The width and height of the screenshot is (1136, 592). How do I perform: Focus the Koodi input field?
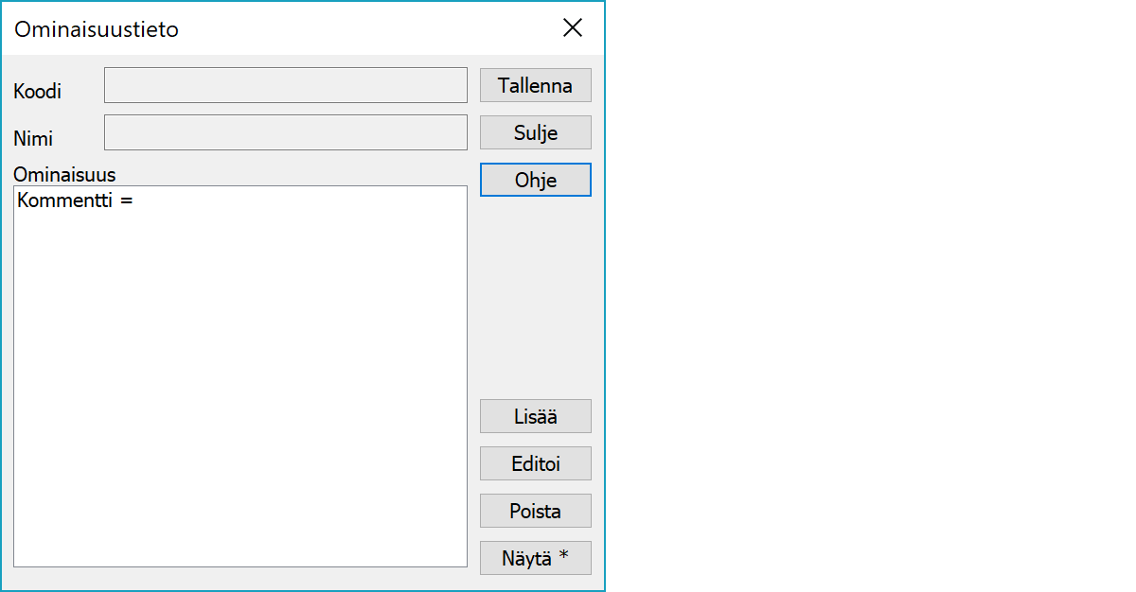[285, 85]
